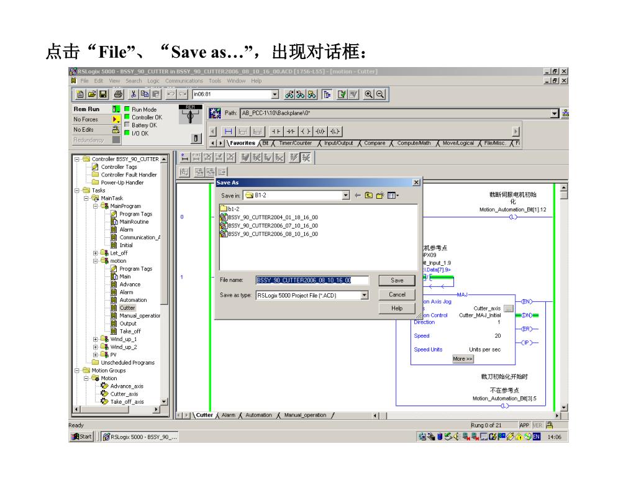Click the Save button in dialog
The image size is (636, 477).
(397, 280)
